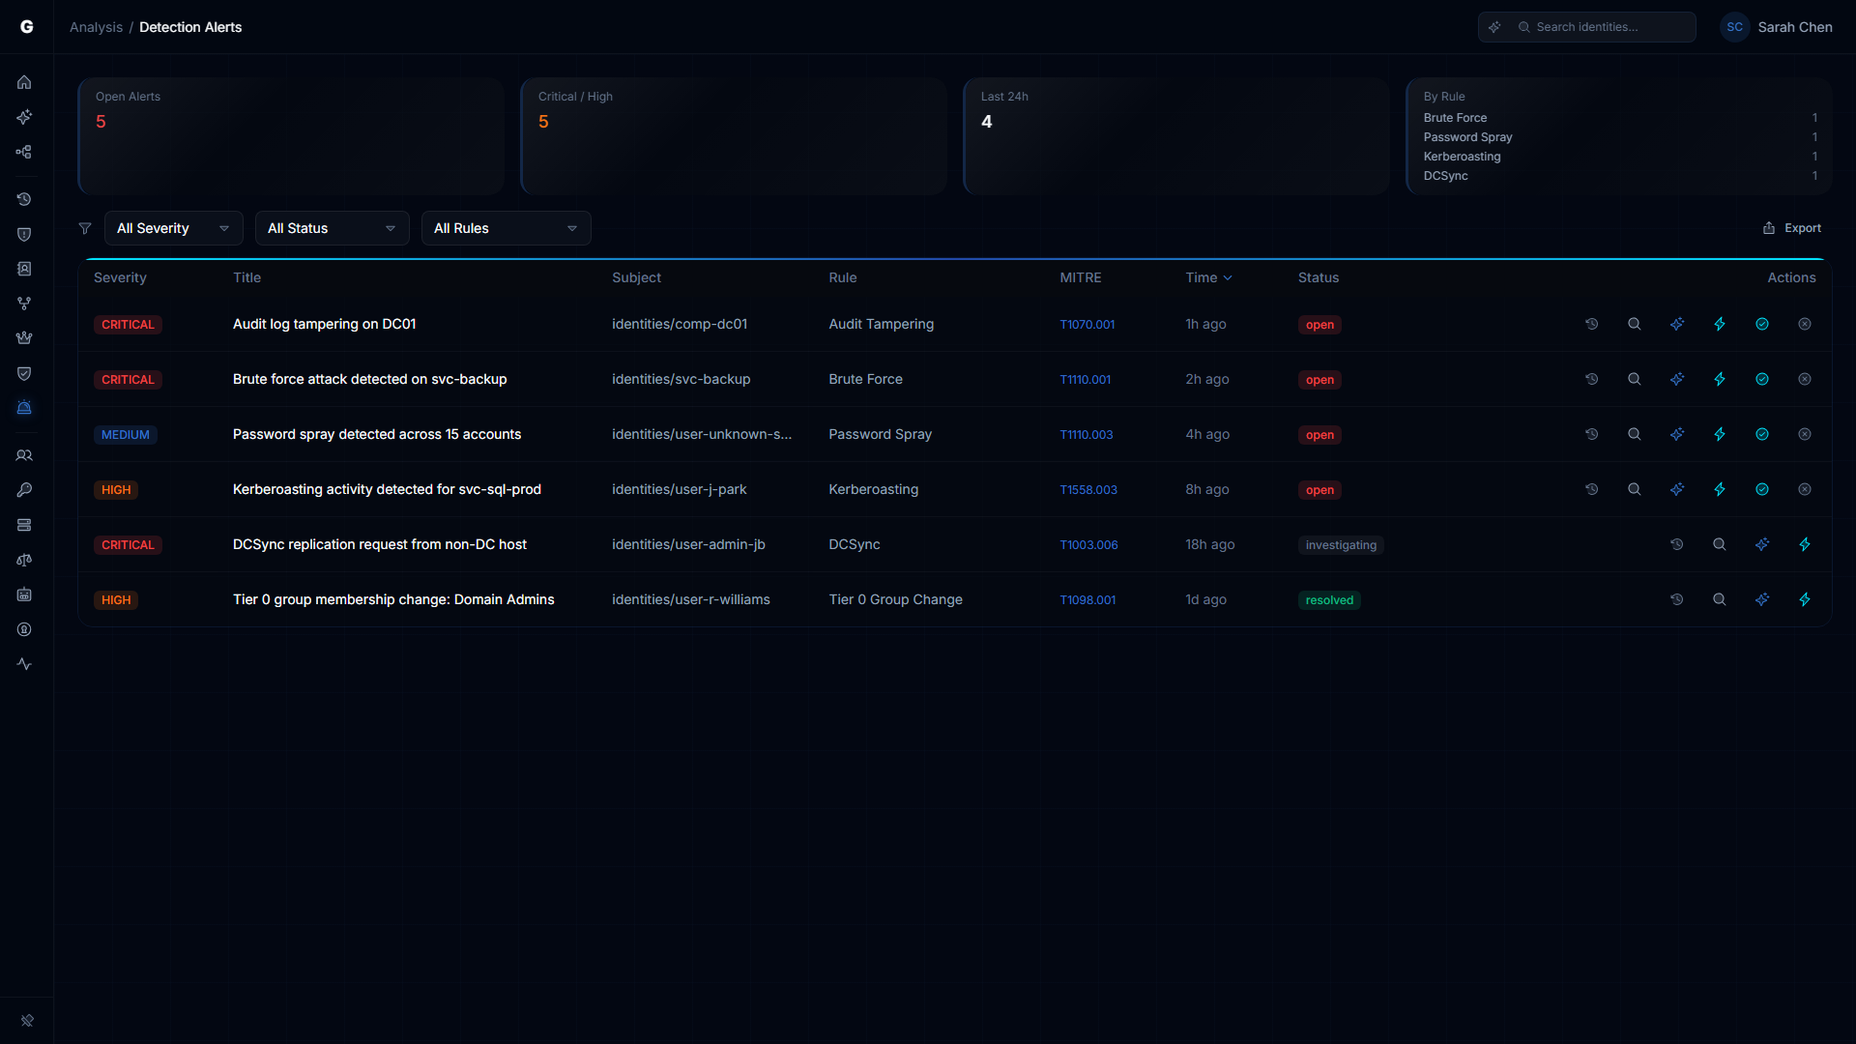This screenshot has width=1856, height=1044.
Task: Mark the Brute Force alert as resolved
Action: tap(1761, 379)
